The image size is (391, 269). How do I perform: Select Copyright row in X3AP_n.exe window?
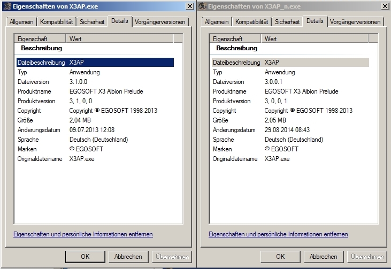click(x=290, y=111)
